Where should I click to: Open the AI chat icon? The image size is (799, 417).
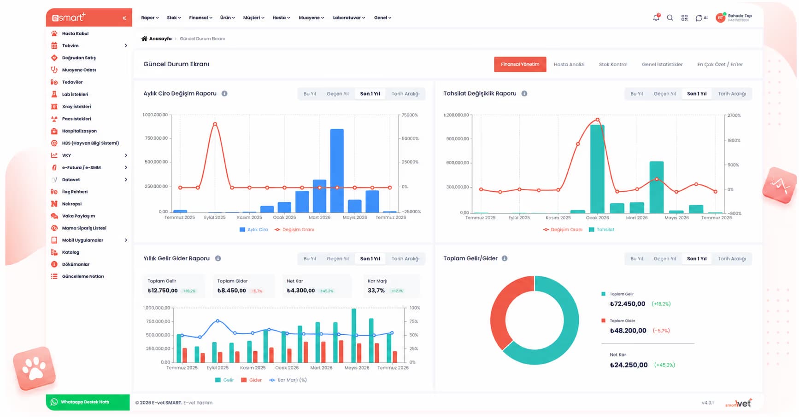701,18
